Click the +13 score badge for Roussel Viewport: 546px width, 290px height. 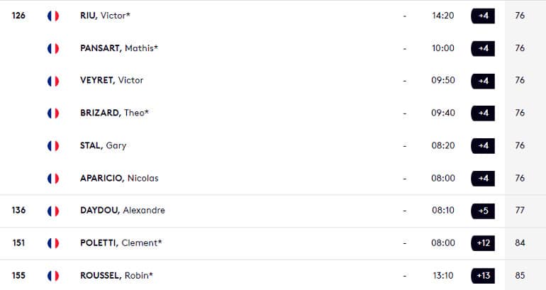(483, 276)
